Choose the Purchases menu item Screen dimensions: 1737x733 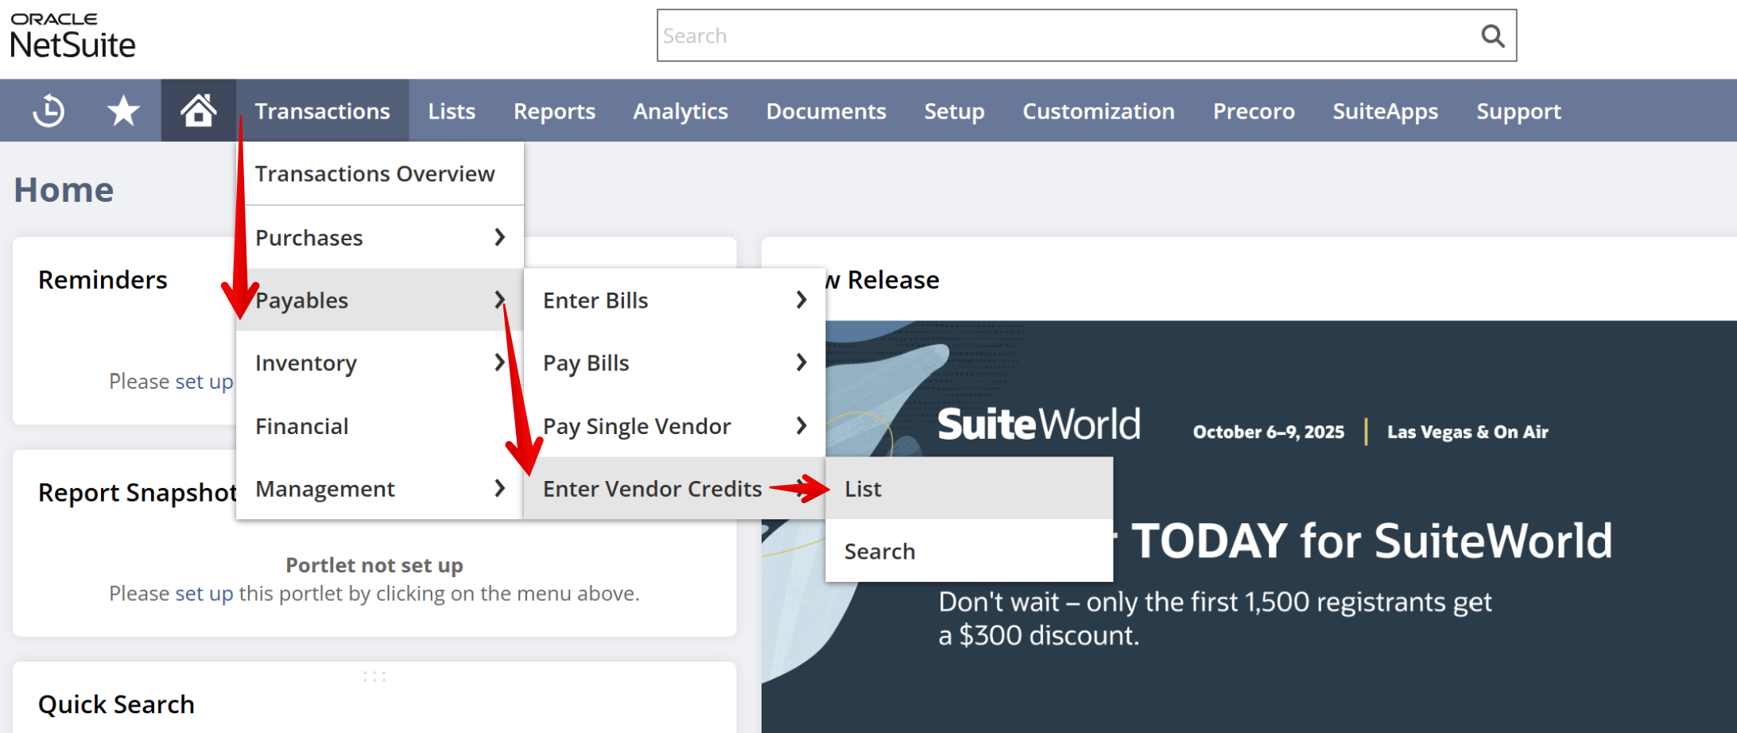380,237
